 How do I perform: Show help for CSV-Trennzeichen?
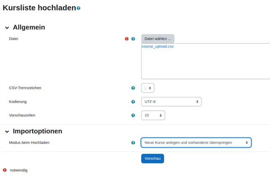pyautogui.click(x=133, y=88)
